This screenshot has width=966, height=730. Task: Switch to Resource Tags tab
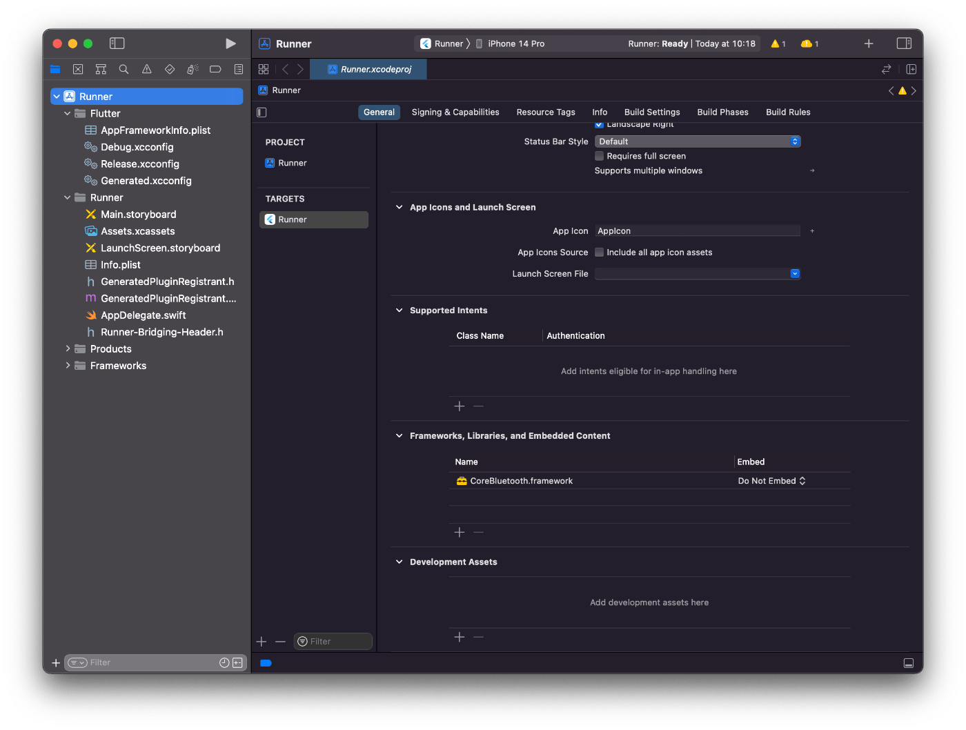pyautogui.click(x=546, y=112)
